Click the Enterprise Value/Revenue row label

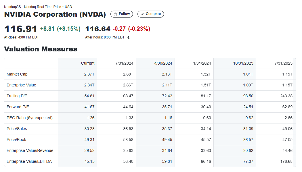coord(30,150)
